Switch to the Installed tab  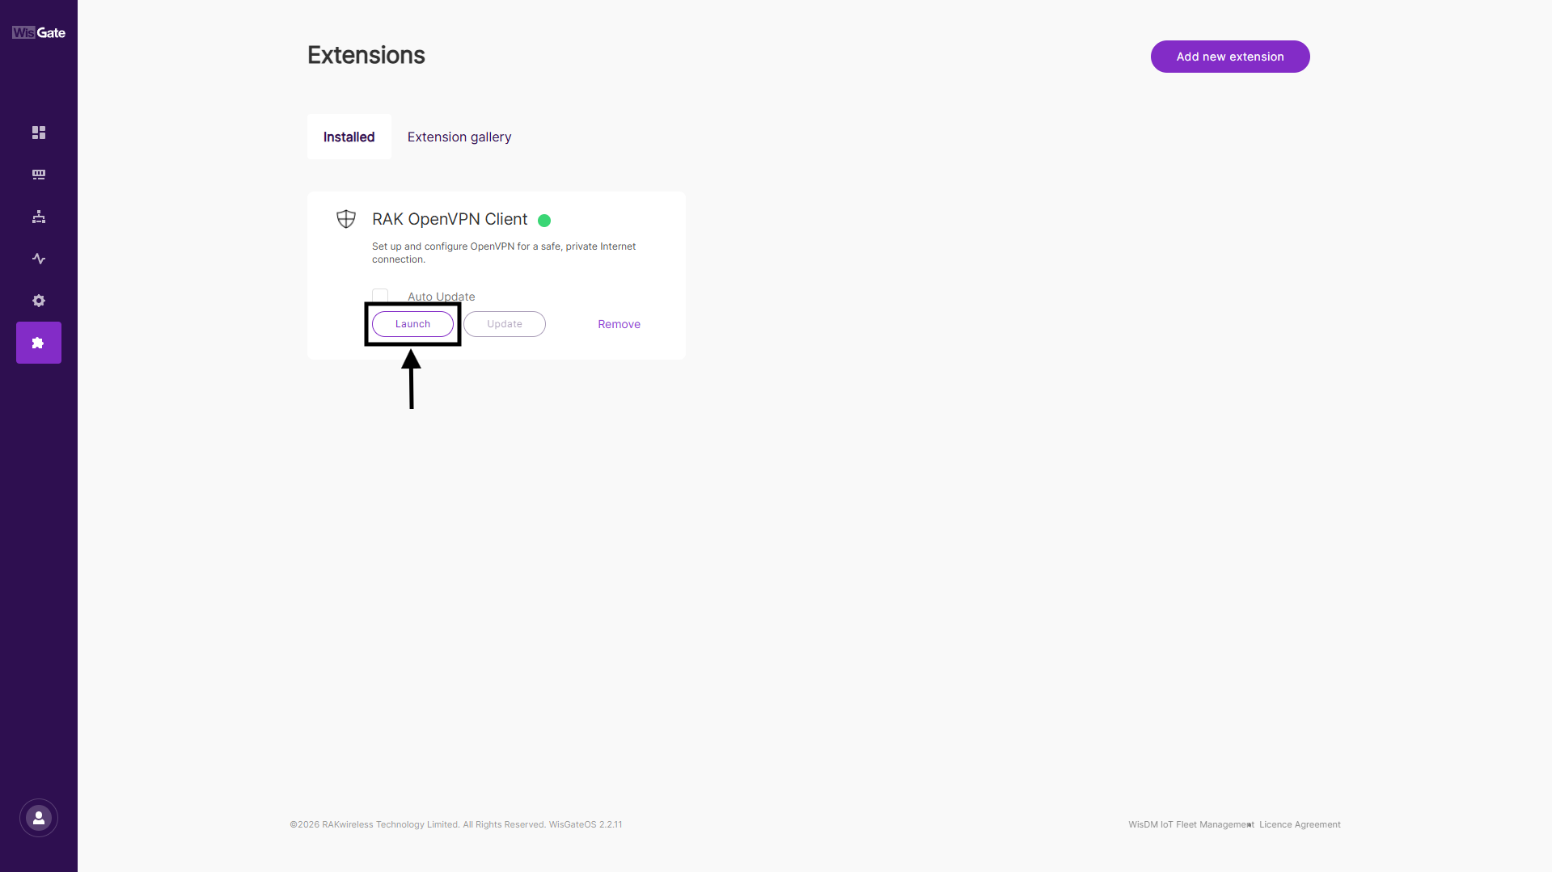point(349,137)
